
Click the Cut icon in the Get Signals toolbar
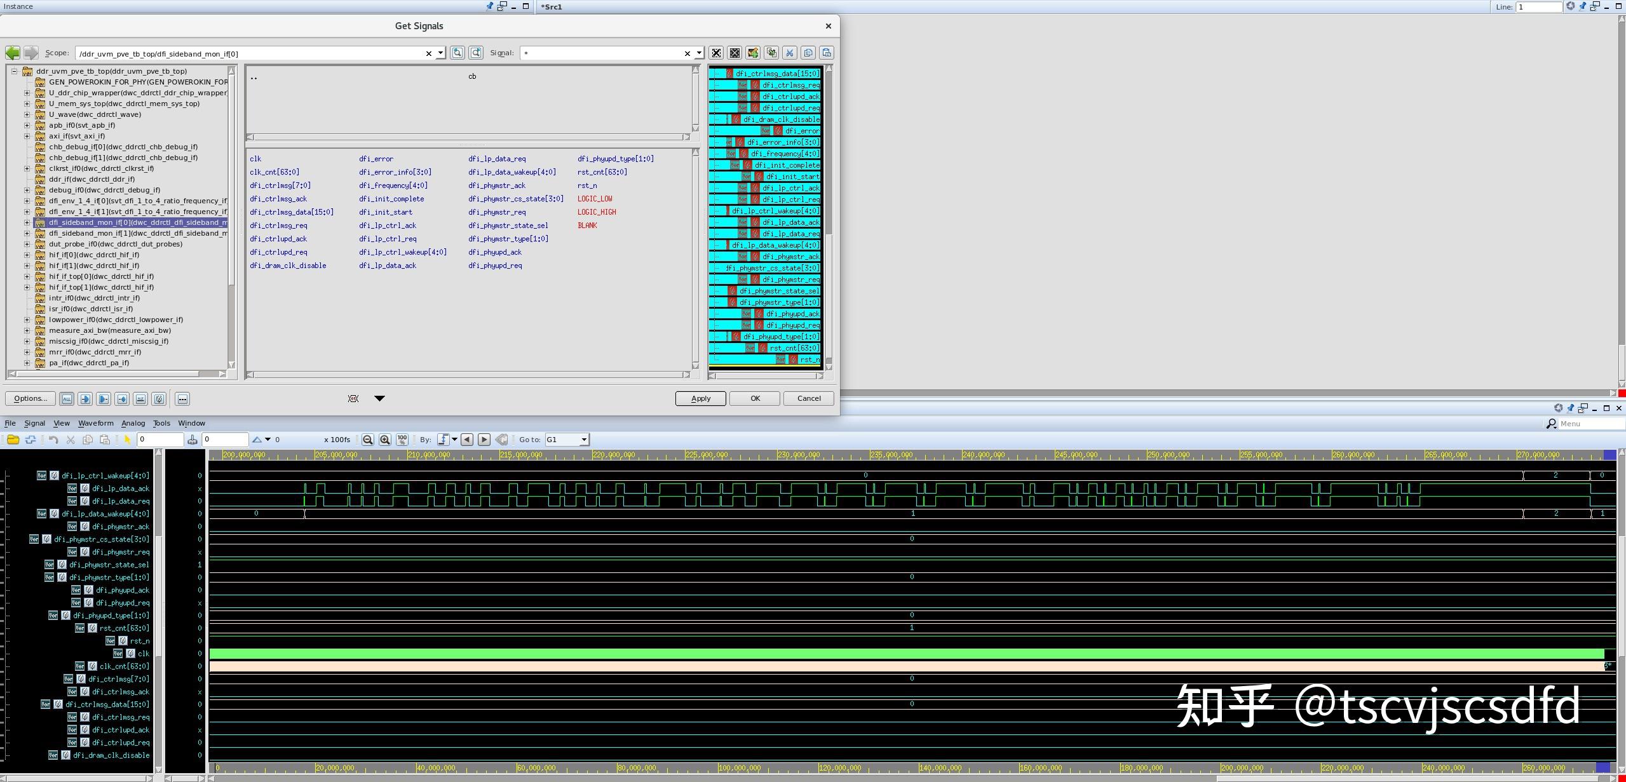click(790, 53)
